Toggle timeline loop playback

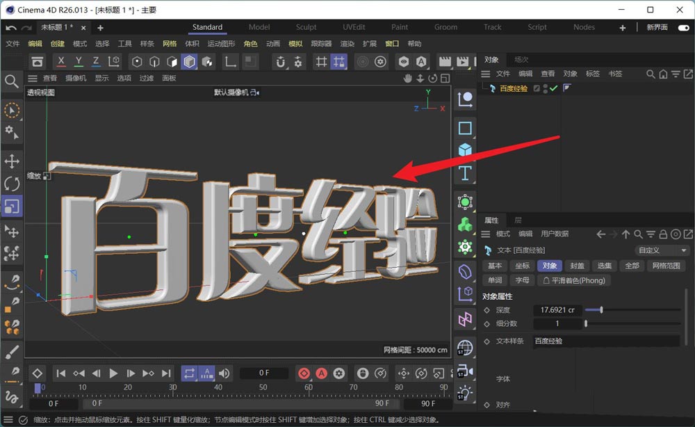tap(189, 373)
